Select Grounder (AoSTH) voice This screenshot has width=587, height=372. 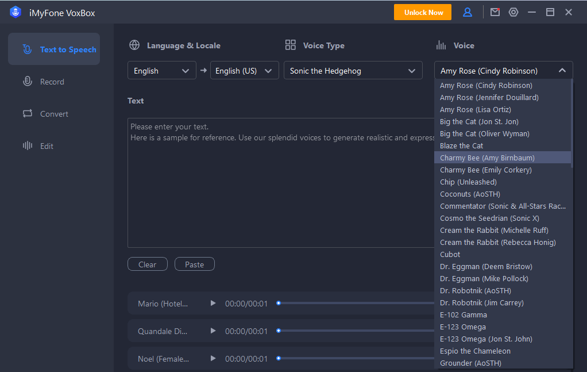point(503,363)
